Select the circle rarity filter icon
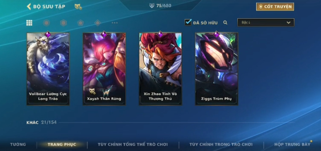Image resolution: width=321 pixels, height=151 pixels. click(x=46, y=23)
